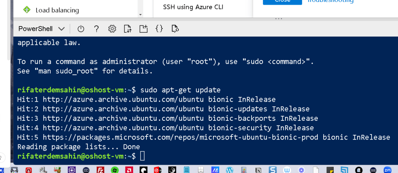Click the web preview icon in Cloud Shell
The height and width of the screenshot is (173, 398).
pos(175,29)
